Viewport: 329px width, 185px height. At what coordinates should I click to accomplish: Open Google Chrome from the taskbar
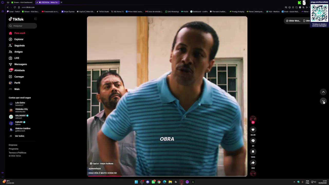tap(159, 182)
